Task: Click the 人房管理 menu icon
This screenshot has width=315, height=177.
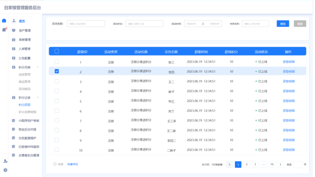Action: [x=14, y=49]
